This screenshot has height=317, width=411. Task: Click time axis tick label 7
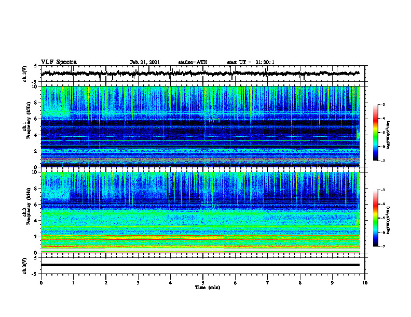point(268,283)
